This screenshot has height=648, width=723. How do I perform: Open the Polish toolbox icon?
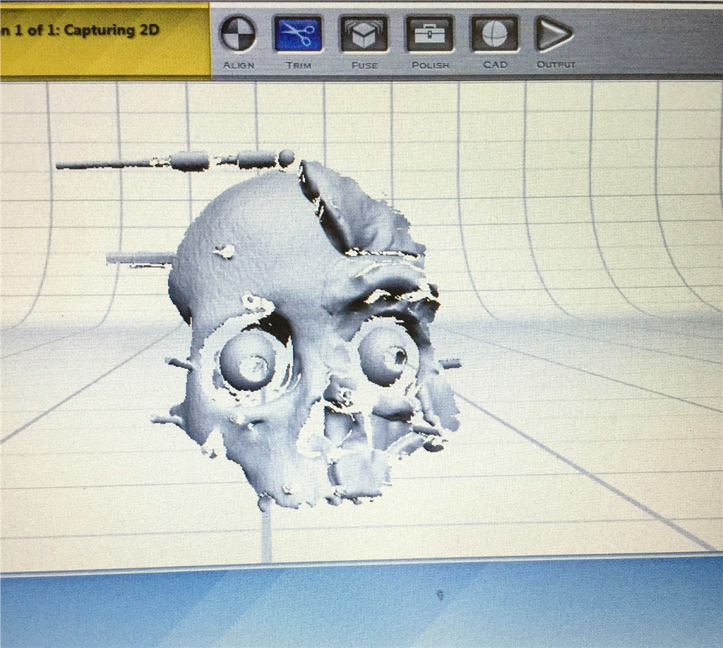click(x=429, y=34)
